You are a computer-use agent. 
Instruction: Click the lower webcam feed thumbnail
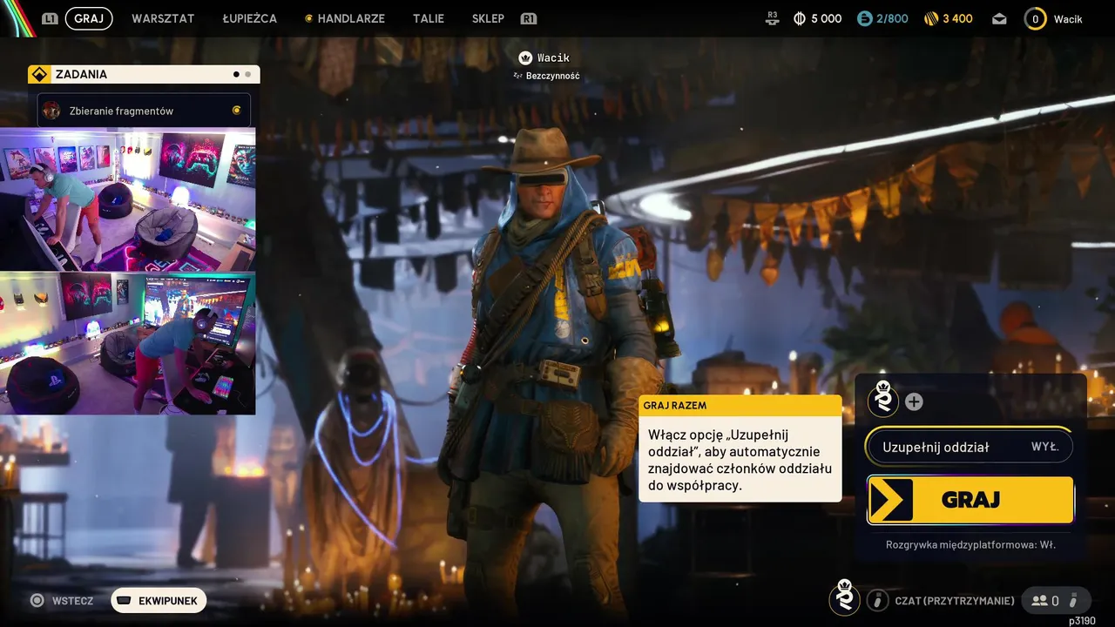[127, 343]
